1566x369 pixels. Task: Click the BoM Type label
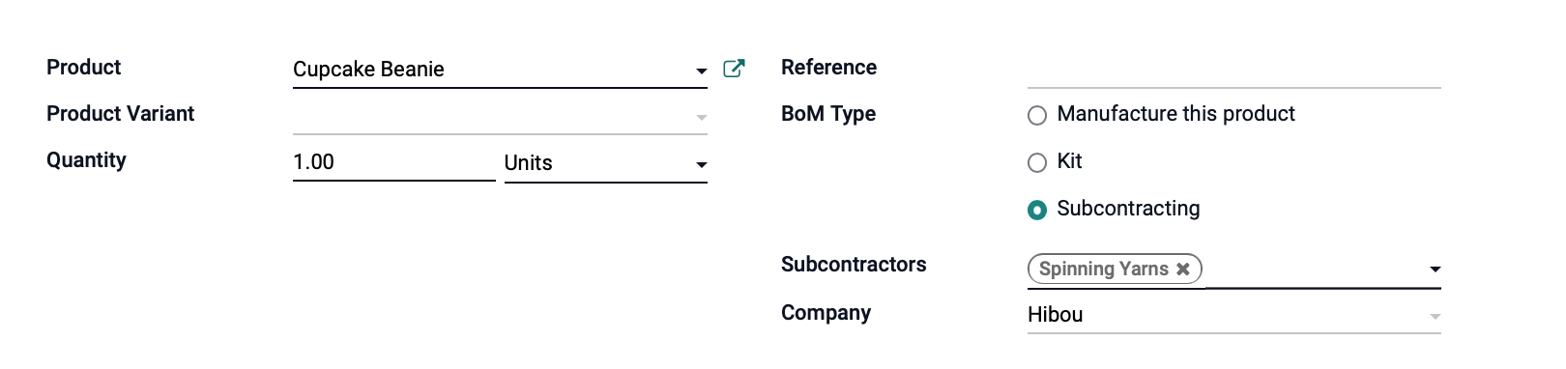click(828, 114)
